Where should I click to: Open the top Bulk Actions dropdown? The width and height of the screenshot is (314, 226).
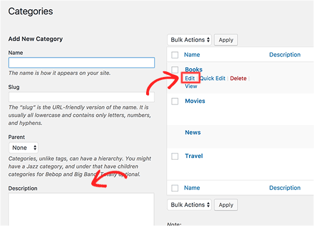pos(189,39)
